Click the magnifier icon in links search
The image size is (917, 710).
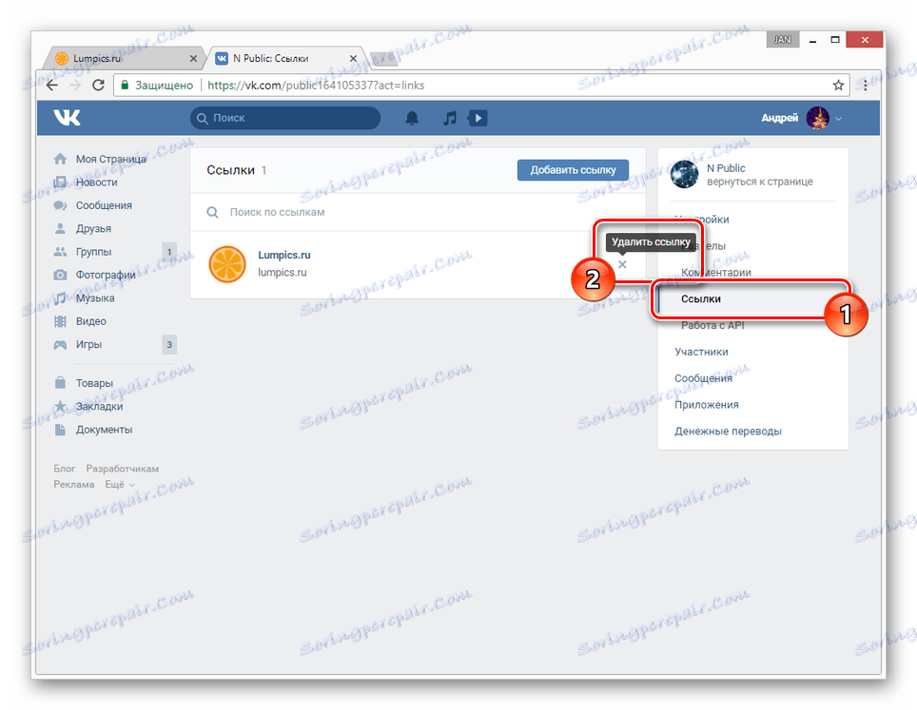click(213, 212)
